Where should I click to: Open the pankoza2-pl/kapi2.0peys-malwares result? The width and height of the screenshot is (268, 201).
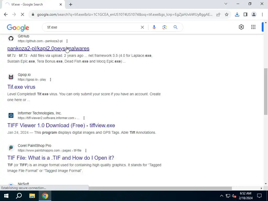tap(48, 48)
